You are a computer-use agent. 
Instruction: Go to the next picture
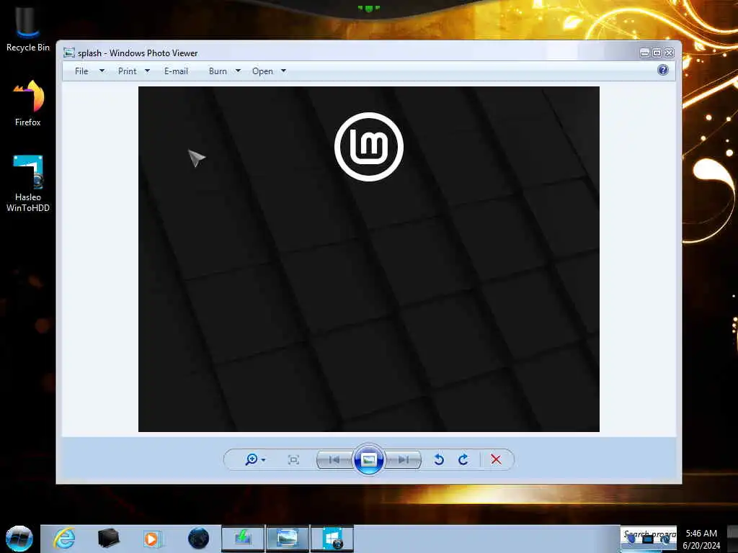403,460
